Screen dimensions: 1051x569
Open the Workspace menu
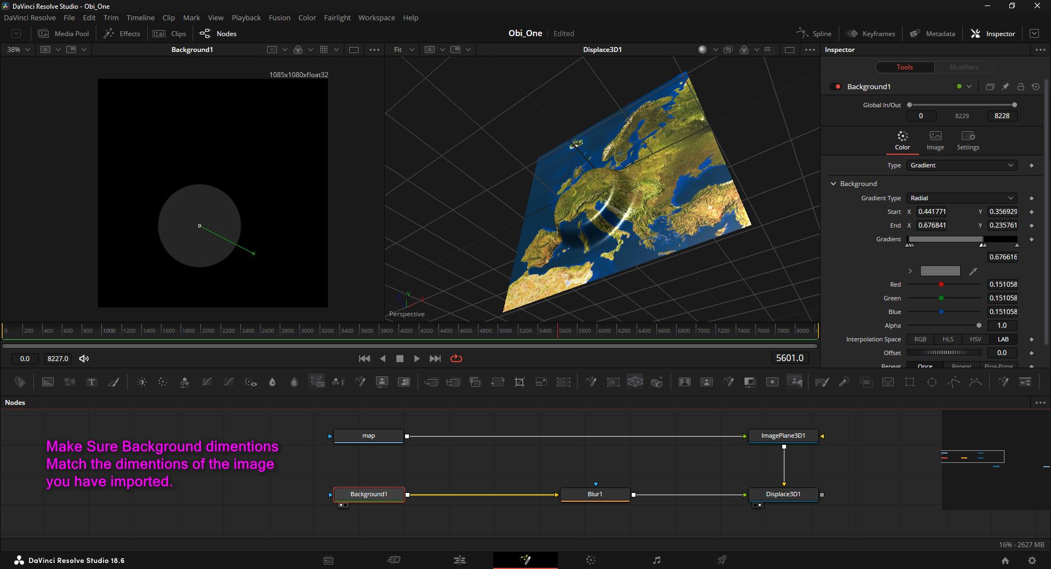pyautogui.click(x=377, y=18)
